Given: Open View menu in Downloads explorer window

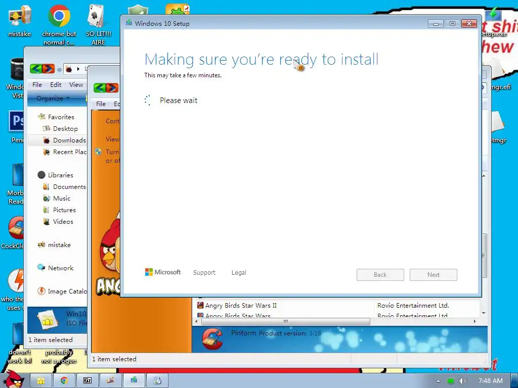Looking at the screenshot, I should [x=76, y=85].
